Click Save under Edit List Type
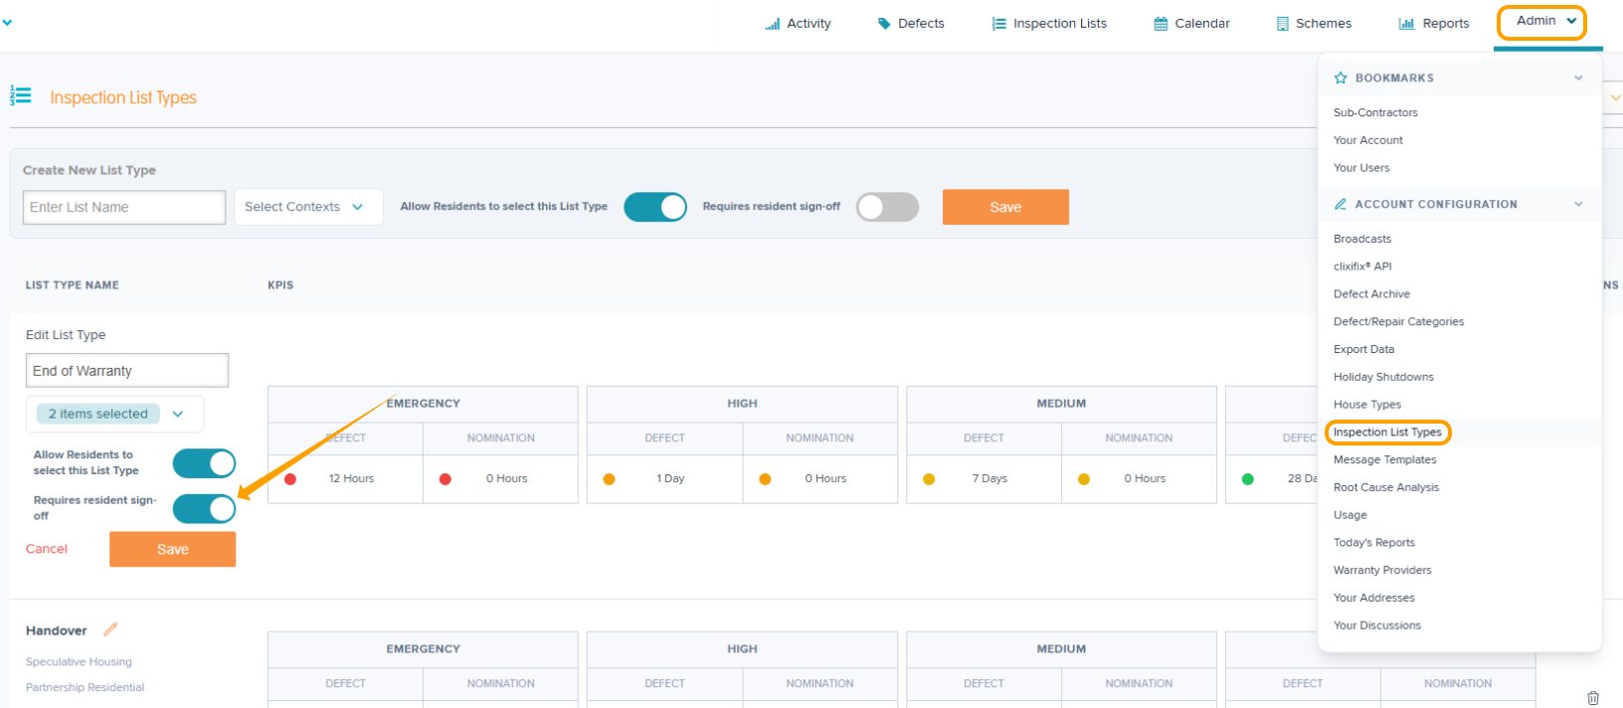1623x708 pixels. click(x=172, y=549)
